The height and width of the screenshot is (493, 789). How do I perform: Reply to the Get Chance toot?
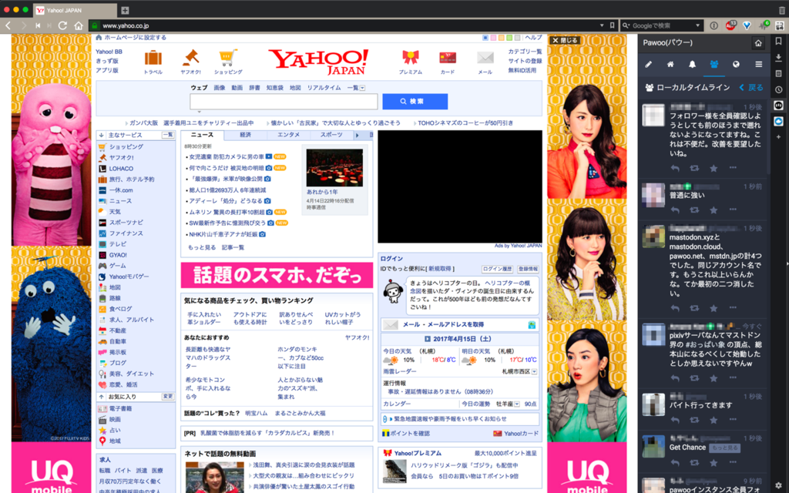675,462
